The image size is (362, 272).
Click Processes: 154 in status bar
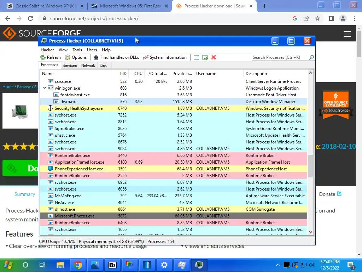(161, 242)
